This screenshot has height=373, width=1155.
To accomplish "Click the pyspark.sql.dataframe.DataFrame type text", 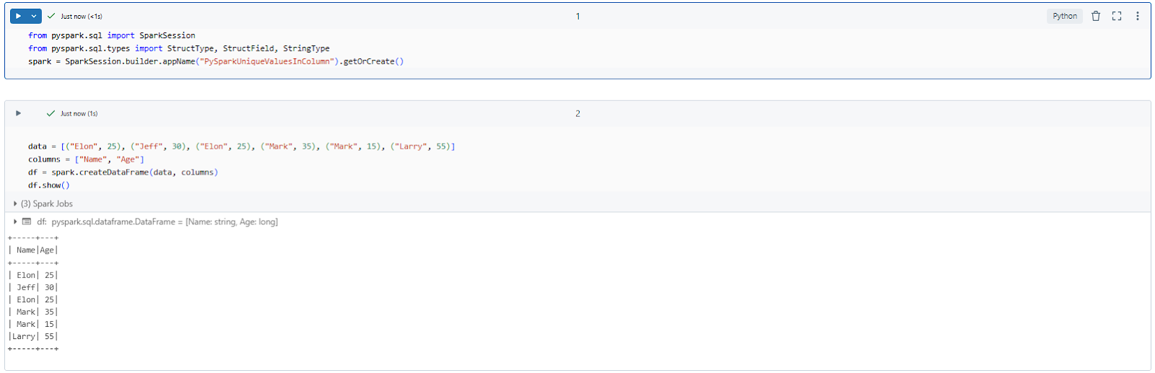I will coord(113,221).
